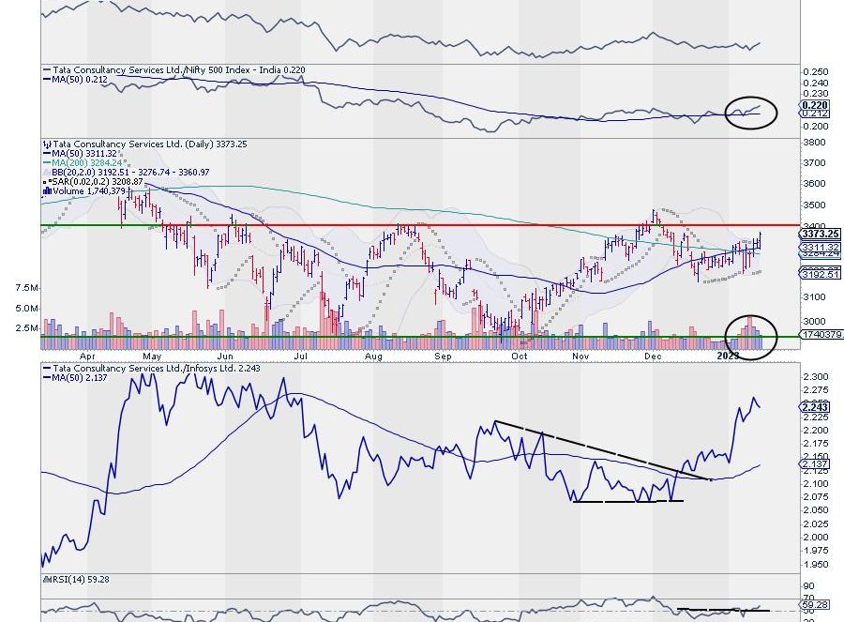Click the 'Apr' month label on time axis
844x622 pixels.
pyautogui.click(x=87, y=356)
